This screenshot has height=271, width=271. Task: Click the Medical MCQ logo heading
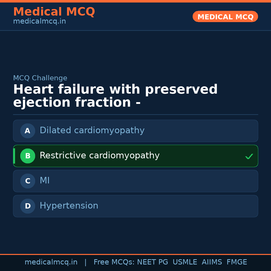coord(54,12)
